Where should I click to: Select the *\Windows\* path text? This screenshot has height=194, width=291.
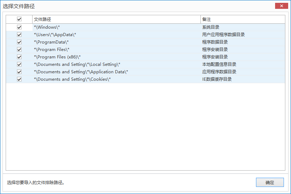[x=47, y=27]
